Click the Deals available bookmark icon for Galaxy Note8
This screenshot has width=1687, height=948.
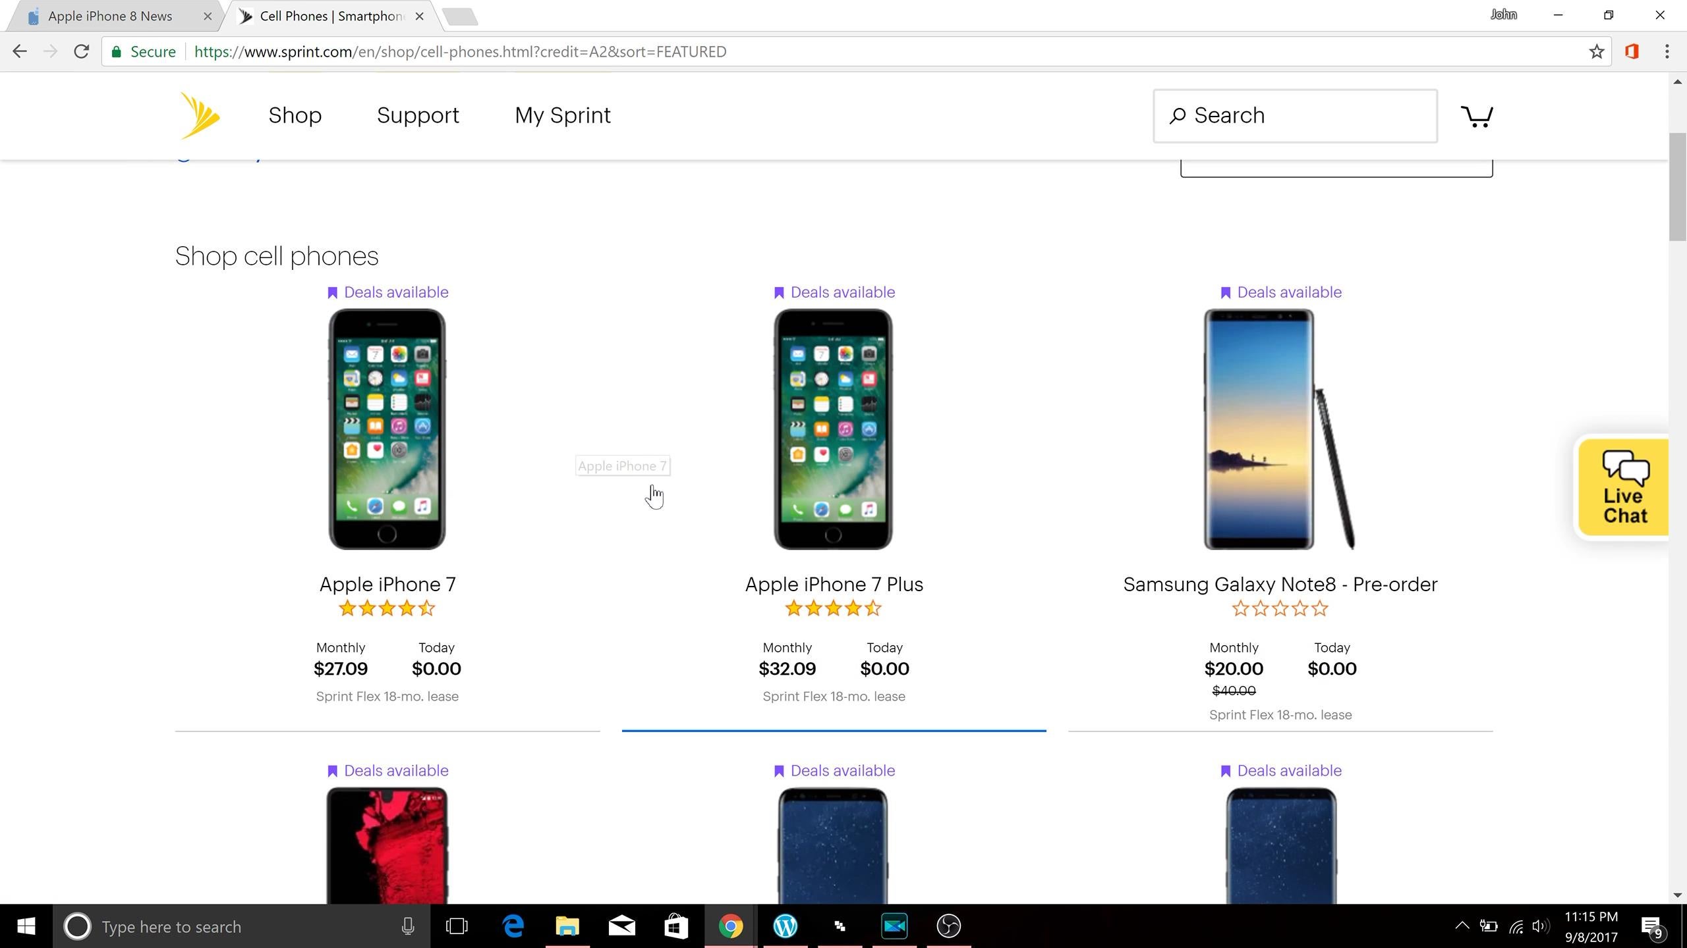[x=1224, y=292]
